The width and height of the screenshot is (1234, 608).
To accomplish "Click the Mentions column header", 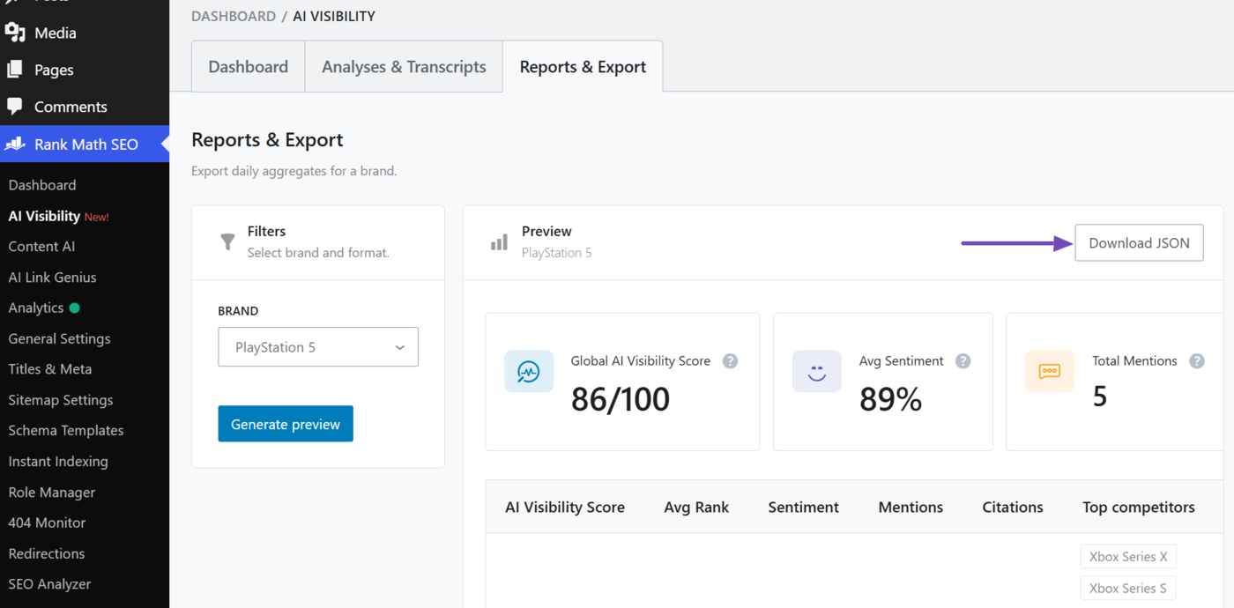I will (x=911, y=507).
